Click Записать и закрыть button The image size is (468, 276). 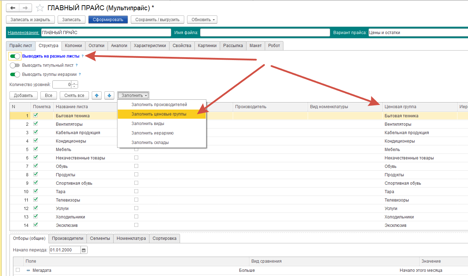pyautogui.click(x=31, y=20)
